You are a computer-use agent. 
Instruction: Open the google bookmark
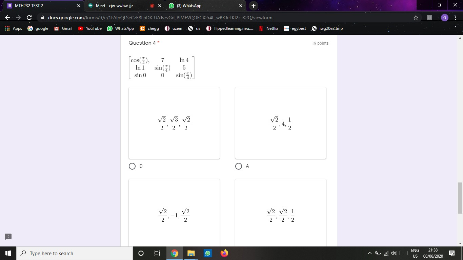pos(38,28)
